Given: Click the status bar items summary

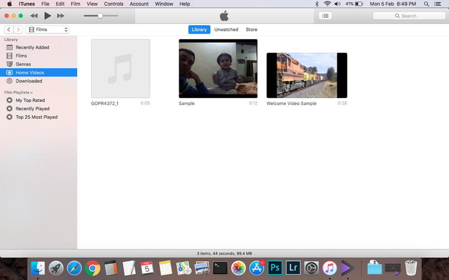Looking at the screenshot, I should click(x=225, y=253).
